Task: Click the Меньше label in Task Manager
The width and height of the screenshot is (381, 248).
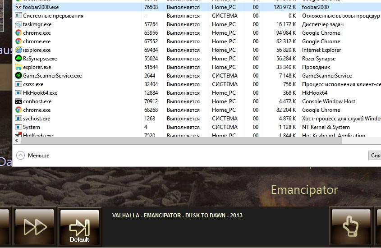Action: click(39, 156)
